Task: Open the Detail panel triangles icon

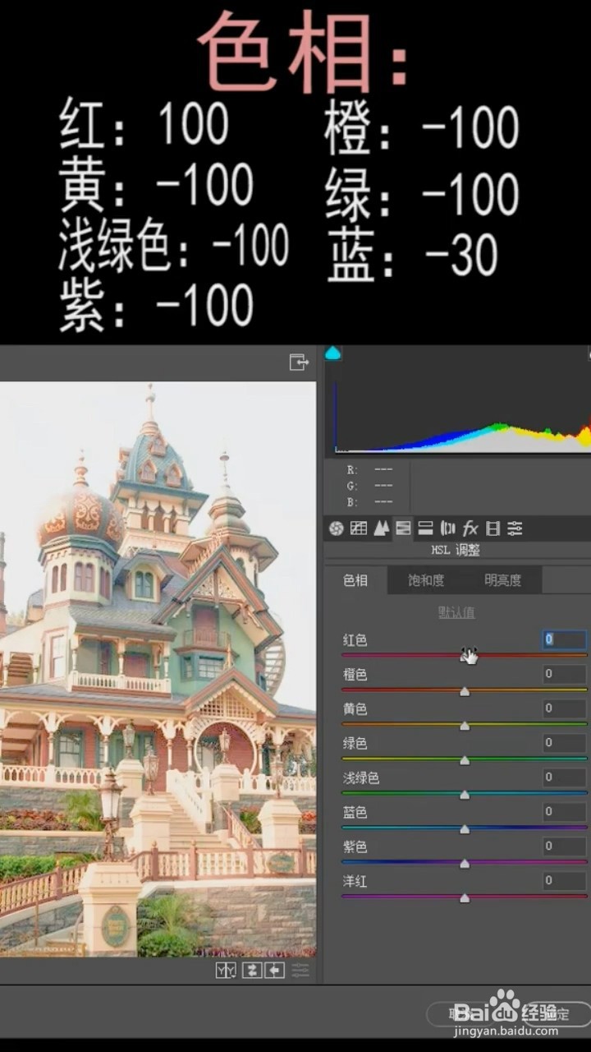Action: coord(381,528)
